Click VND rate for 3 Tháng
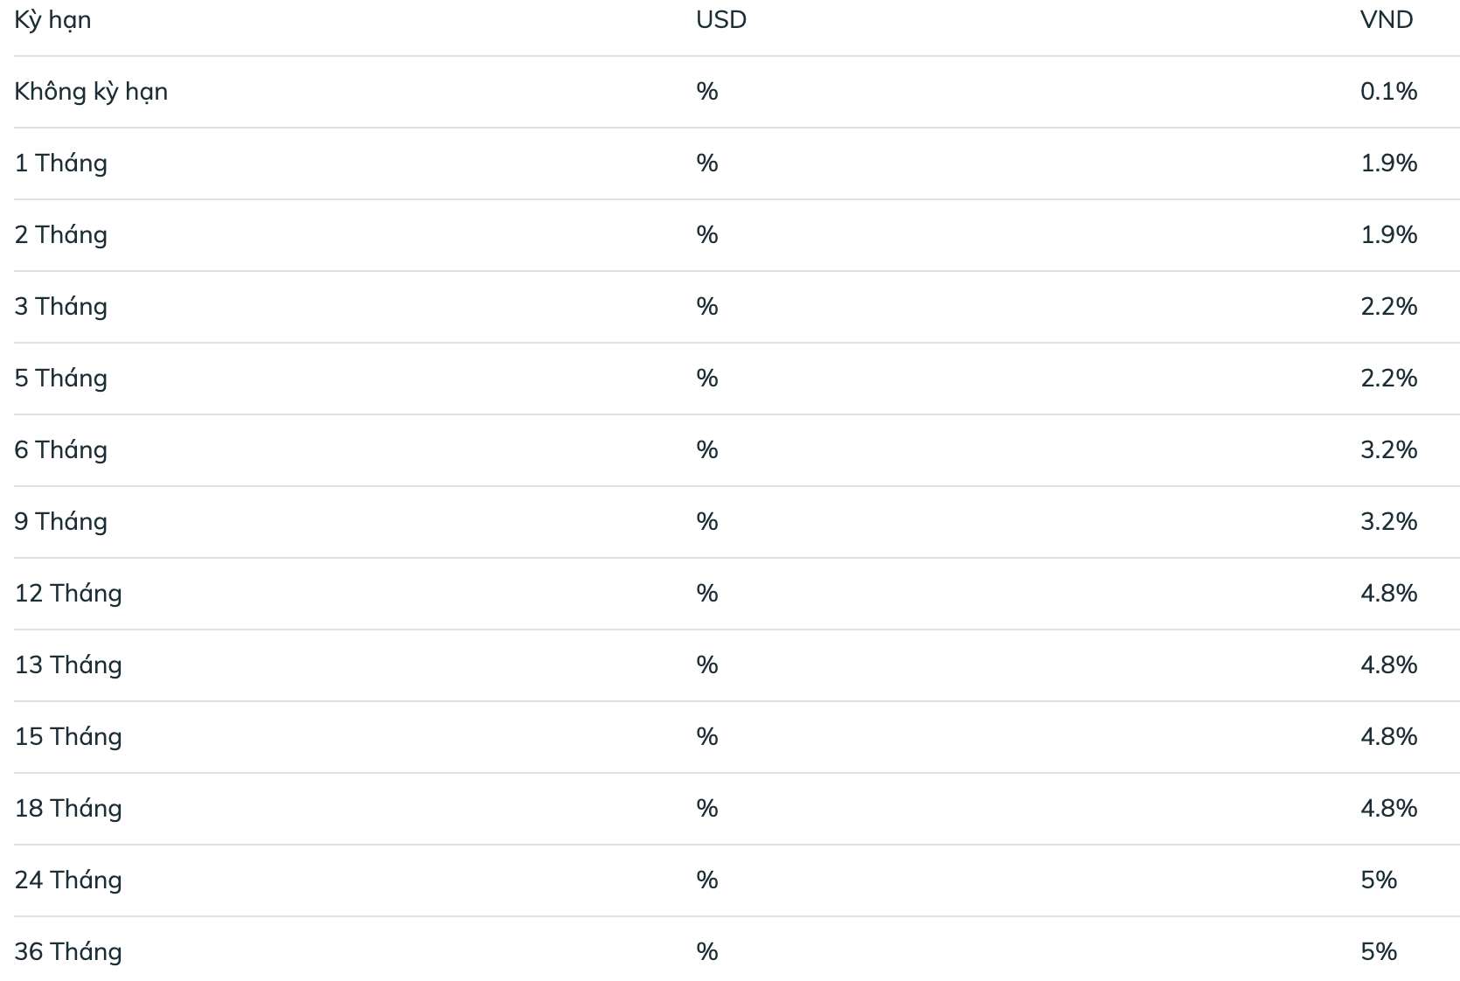Viewport: 1460px width, 981px height. [1388, 307]
